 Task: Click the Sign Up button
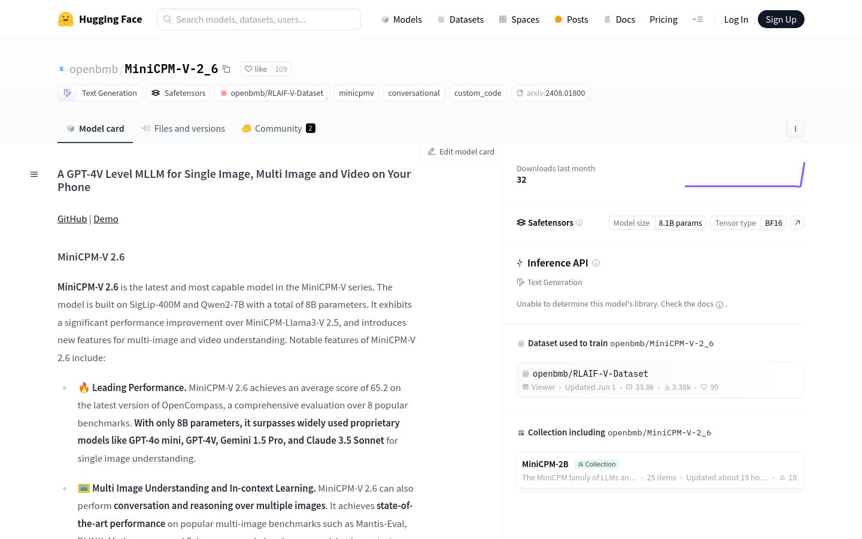click(x=781, y=19)
